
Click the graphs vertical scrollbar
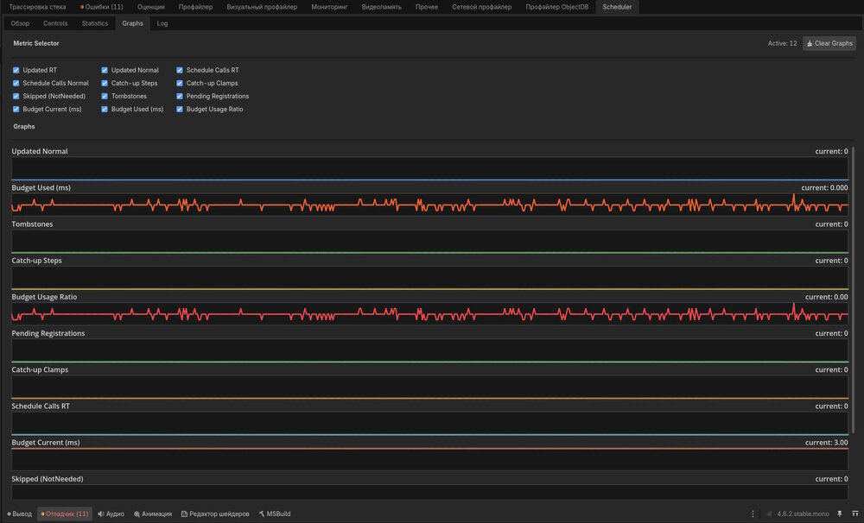[853, 290]
